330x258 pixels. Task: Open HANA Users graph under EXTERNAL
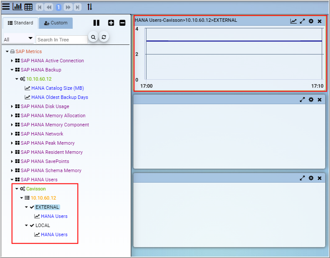(x=54, y=216)
